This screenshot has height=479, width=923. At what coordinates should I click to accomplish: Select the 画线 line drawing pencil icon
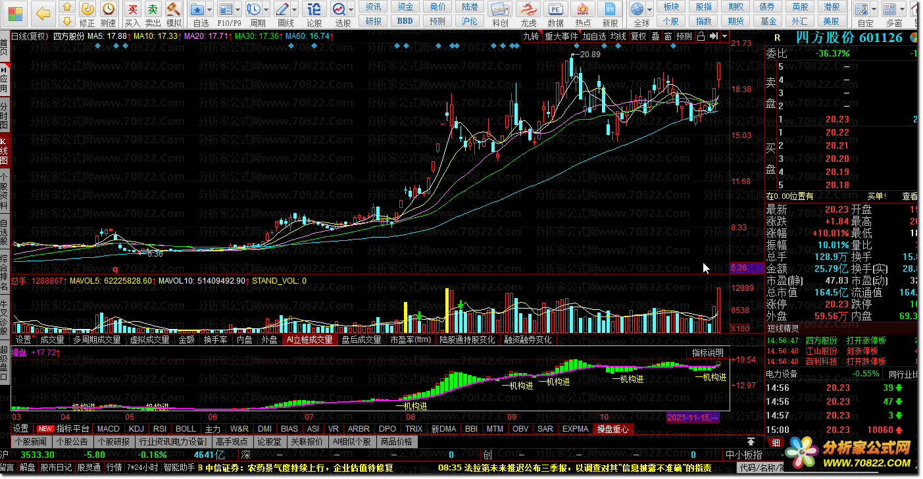(282, 9)
